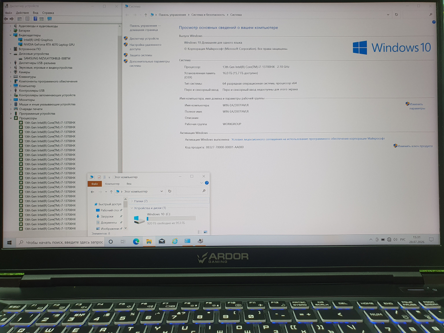Click the Forward arrow in Device Manager toolbar
Screen dimensions: 444x333
point(12,19)
